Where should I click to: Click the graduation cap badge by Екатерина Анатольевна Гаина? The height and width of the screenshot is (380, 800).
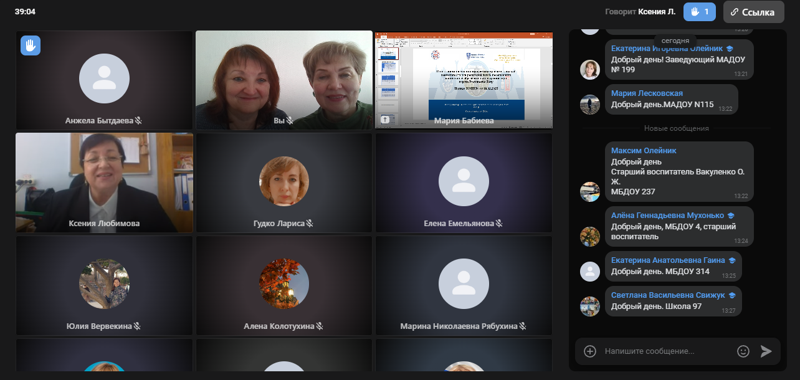coord(732,260)
